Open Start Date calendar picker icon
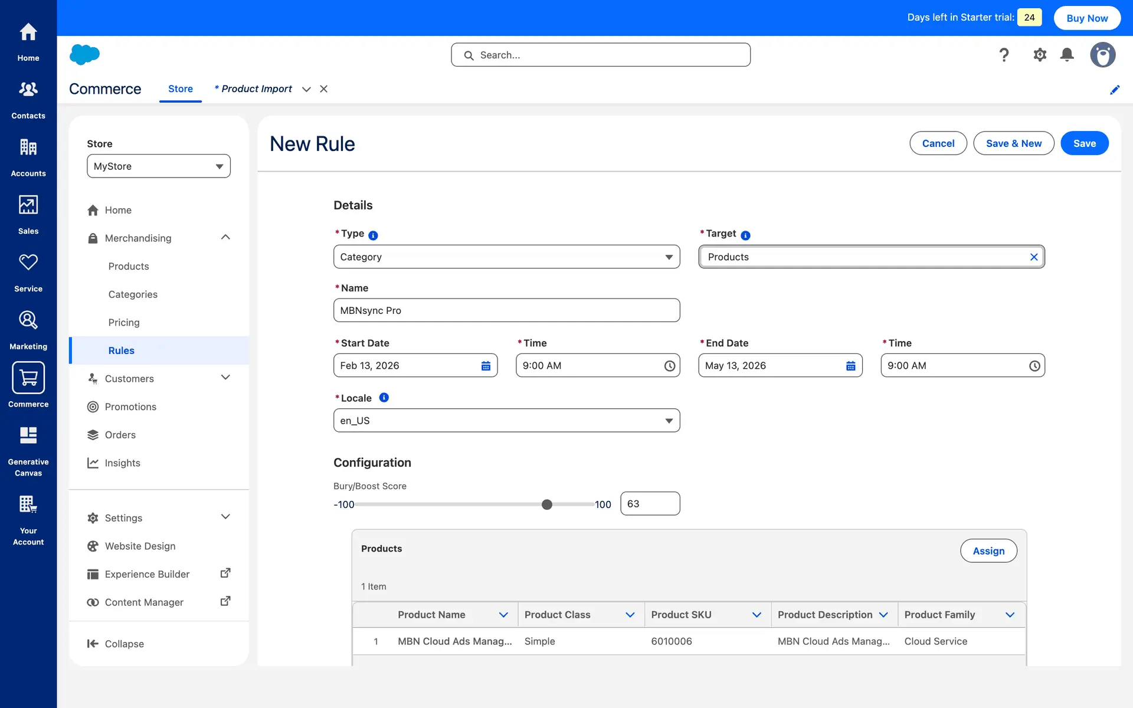This screenshot has height=708, width=1133. coord(486,366)
